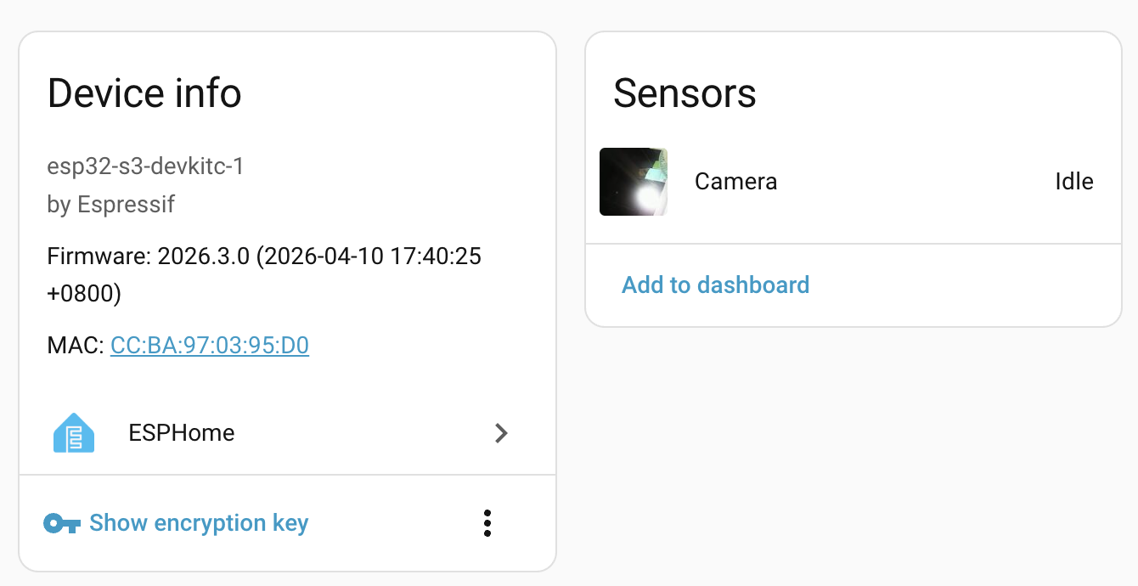Open the ESPHome integration label
This screenshot has width=1138, height=586.
click(182, 433)
